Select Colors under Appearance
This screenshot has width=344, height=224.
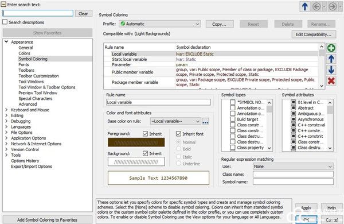(24, 53)
